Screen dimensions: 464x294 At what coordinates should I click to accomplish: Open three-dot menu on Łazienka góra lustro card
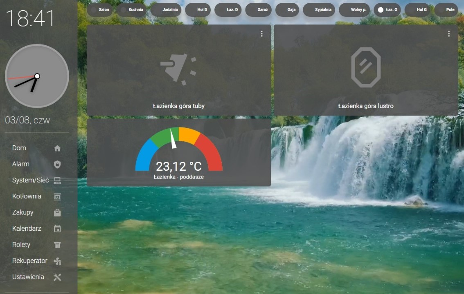tap(448, 33)
